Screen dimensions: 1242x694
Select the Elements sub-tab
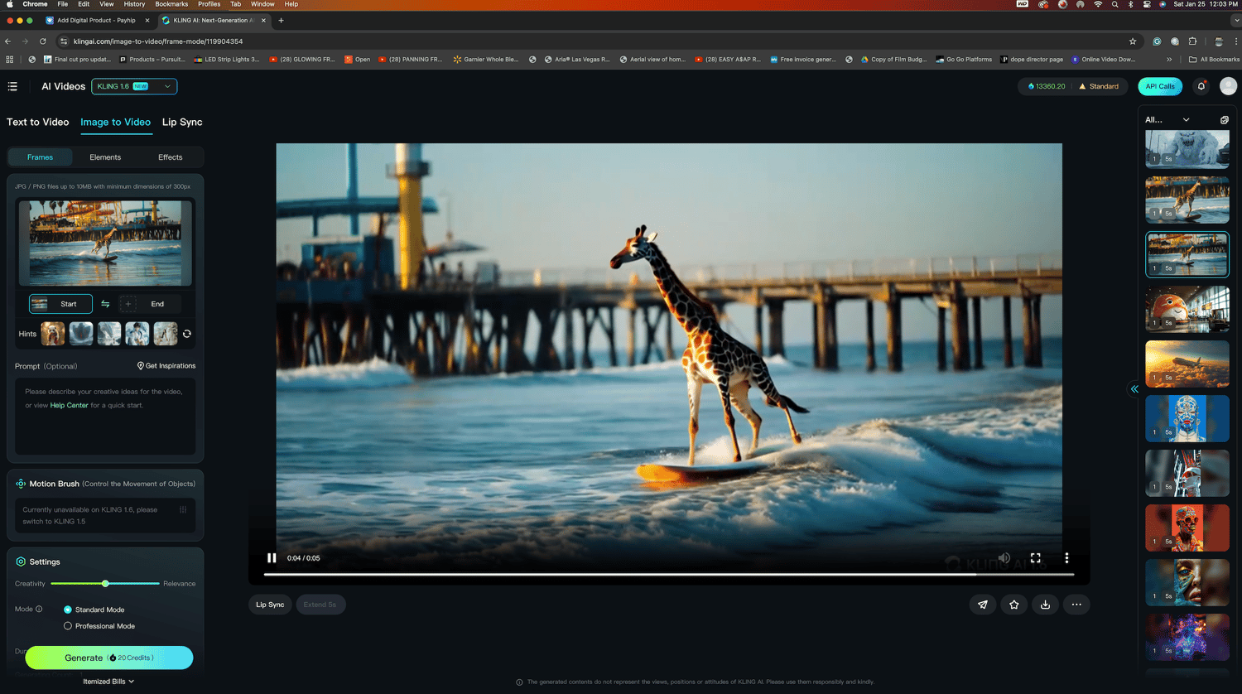105,157
